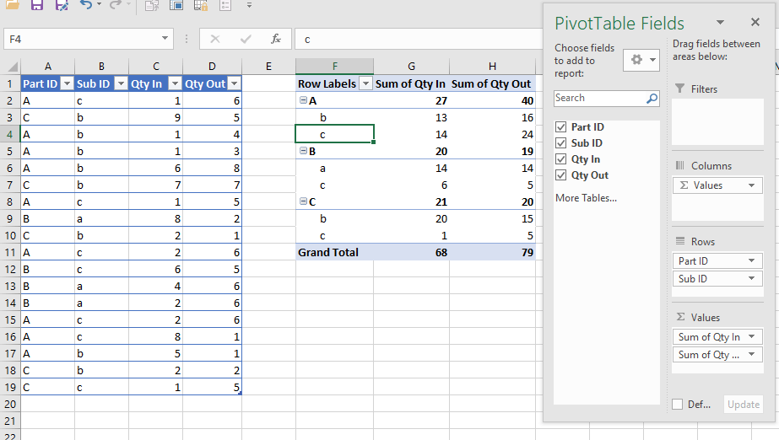Open the Name Box dropdown arrow
Viewport: 779px width, 440px height.
pos(165,39)
